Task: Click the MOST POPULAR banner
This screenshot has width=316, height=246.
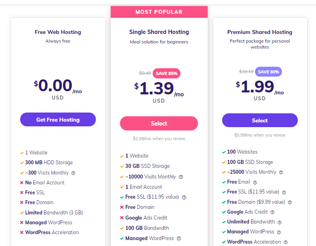Action: click(x=159, y=12)
